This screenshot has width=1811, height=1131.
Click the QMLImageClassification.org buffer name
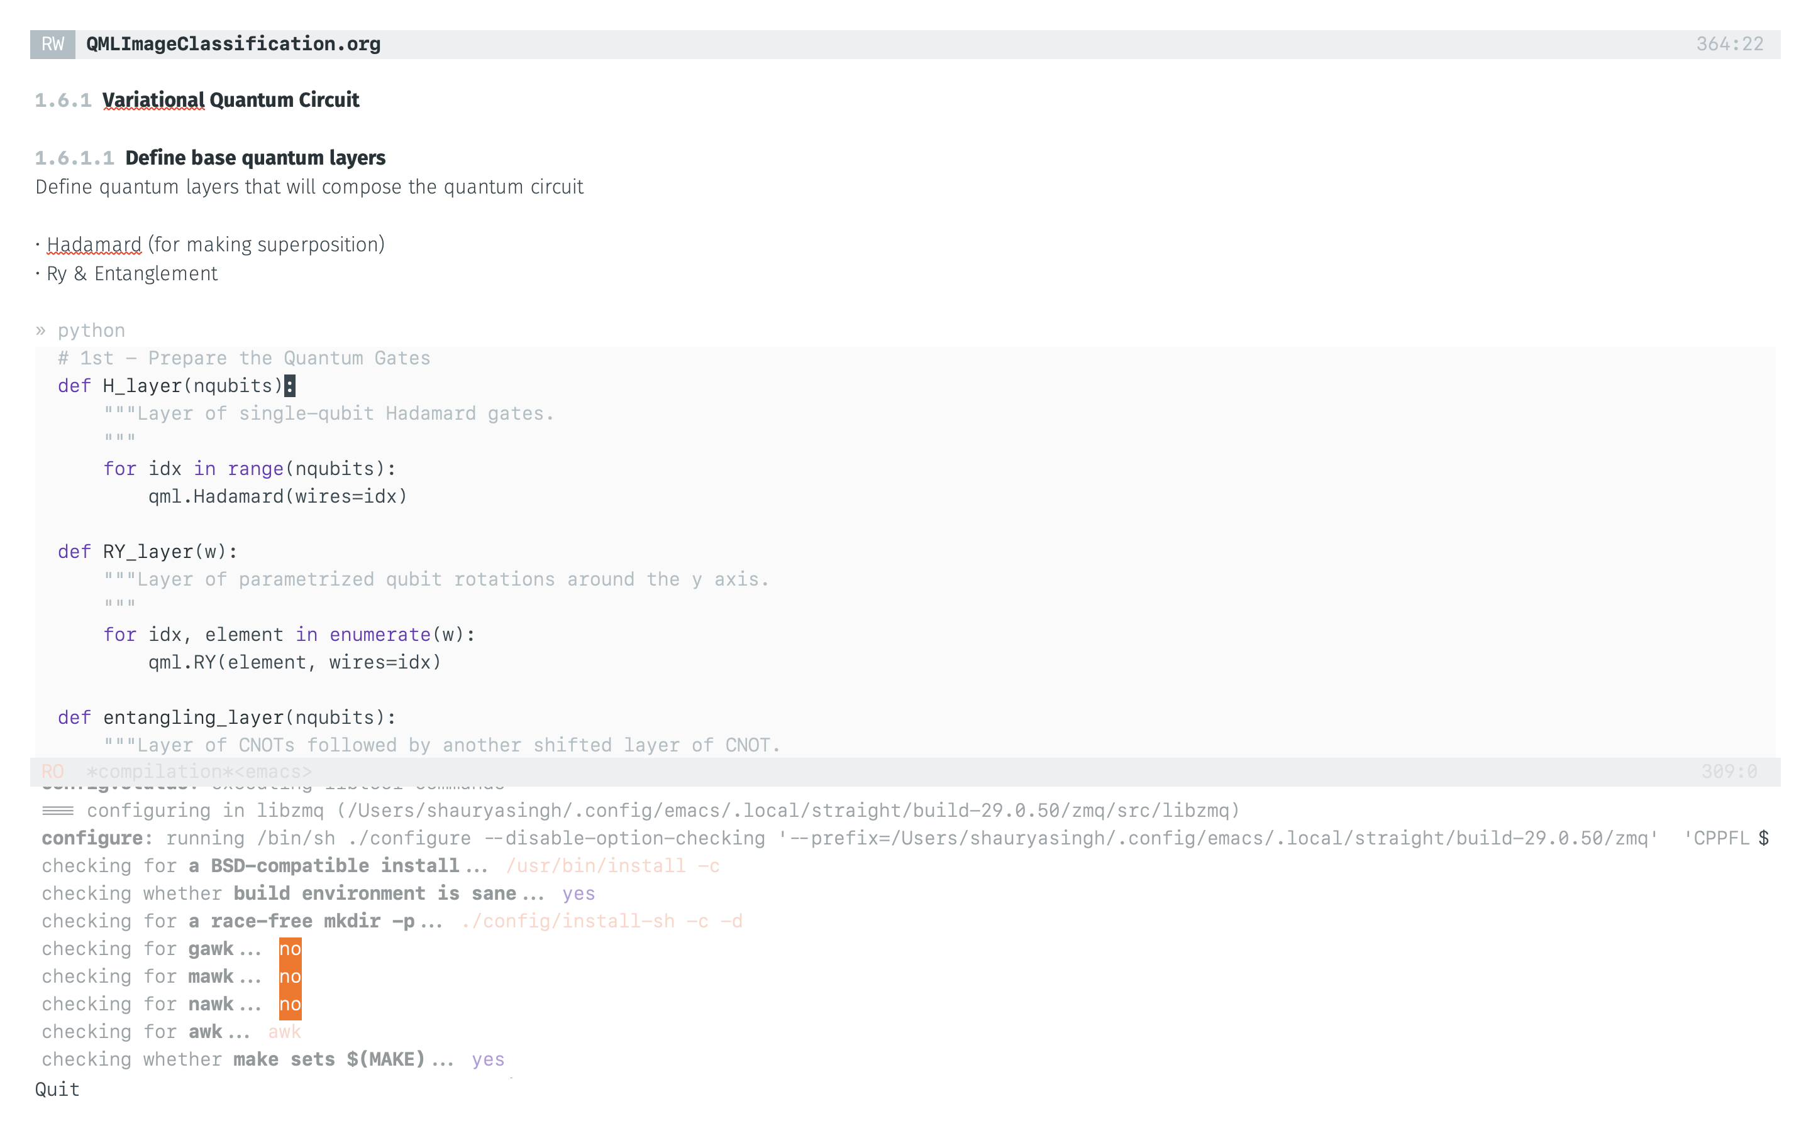[x=233, y=44]
